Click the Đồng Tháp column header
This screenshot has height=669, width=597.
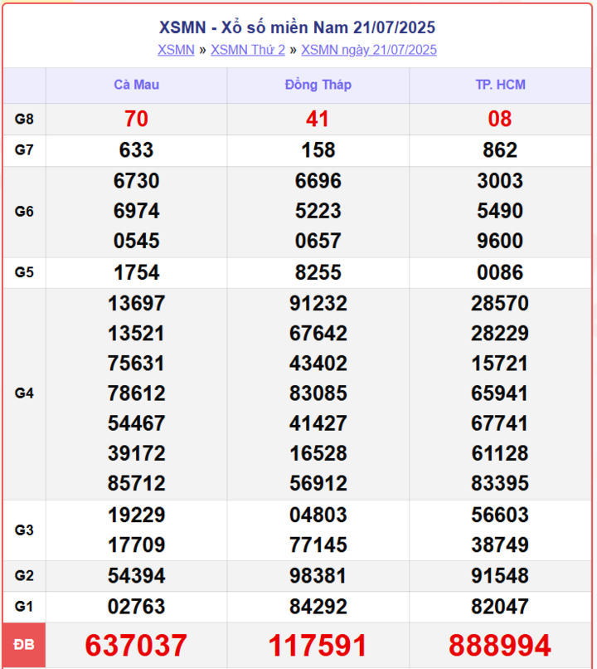318,85
